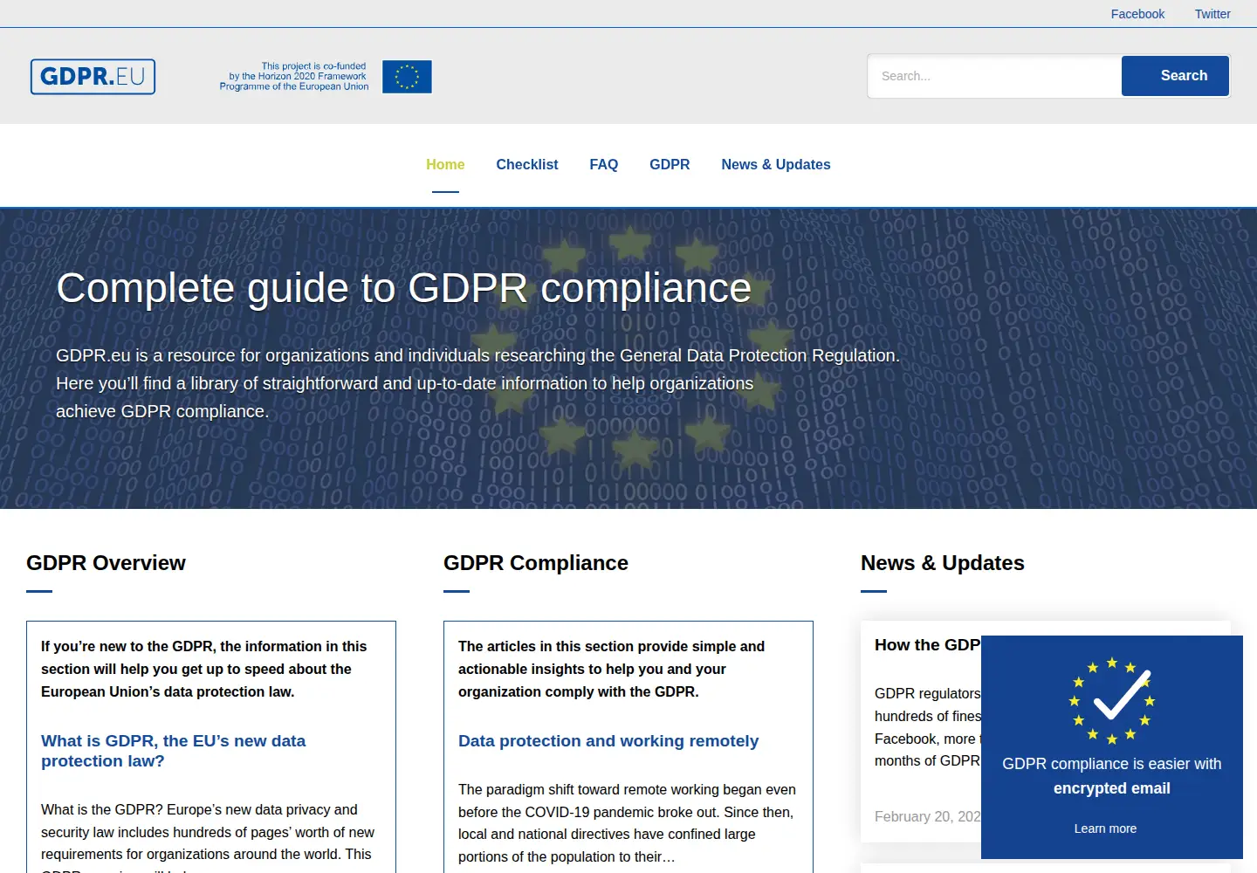This screenshot has width=1257, height=873.
Task: Focus the Search text field
Action: (x=994, y=76)
